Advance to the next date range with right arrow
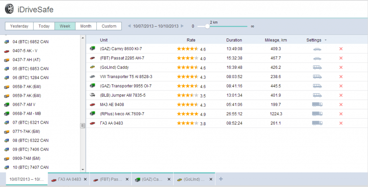368x187 pixels. pos(182,26)
